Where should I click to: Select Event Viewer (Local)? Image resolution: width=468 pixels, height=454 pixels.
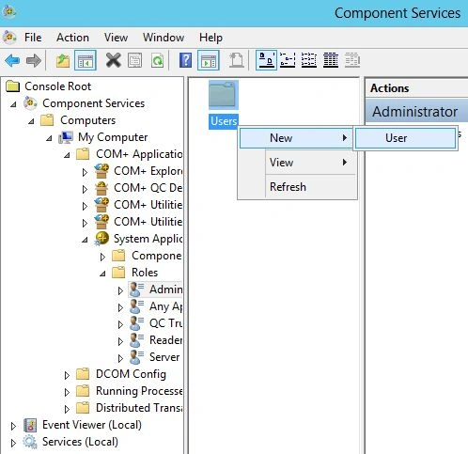pos(92,425)
